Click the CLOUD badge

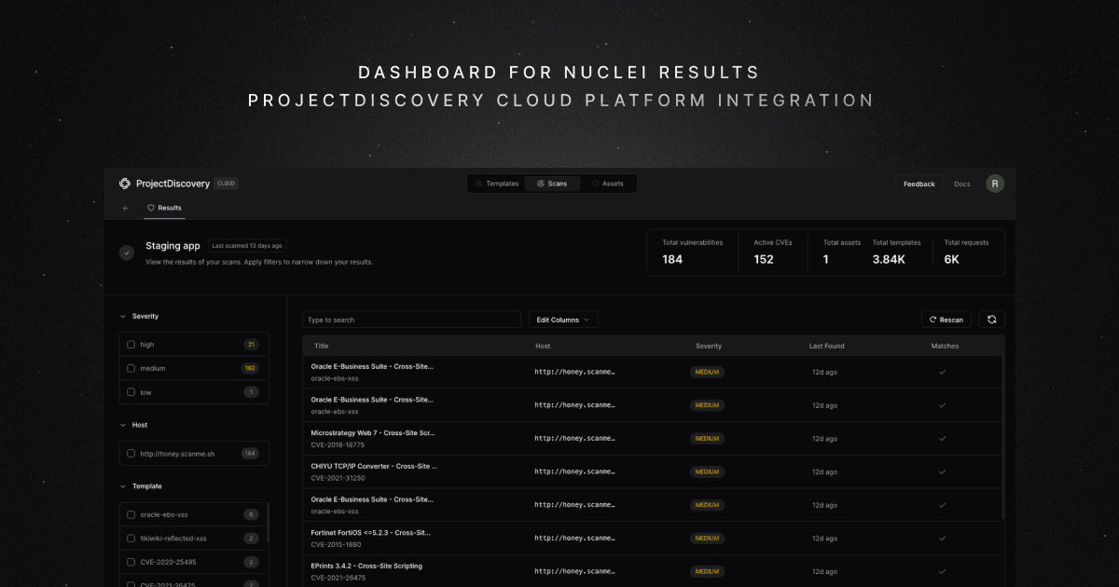tap(227, 184)
